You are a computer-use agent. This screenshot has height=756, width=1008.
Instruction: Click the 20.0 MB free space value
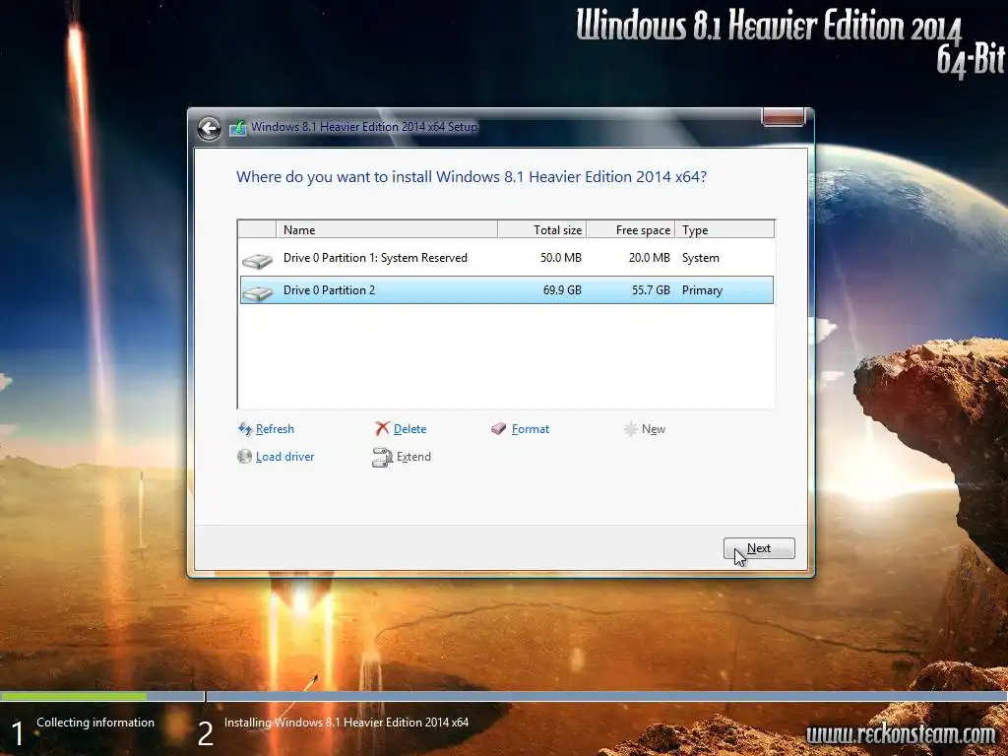pyautogui.click(x=650, y=258)
